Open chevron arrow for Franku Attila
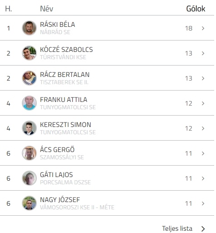This screenshot has width=216, height=233. pos(203,103)
